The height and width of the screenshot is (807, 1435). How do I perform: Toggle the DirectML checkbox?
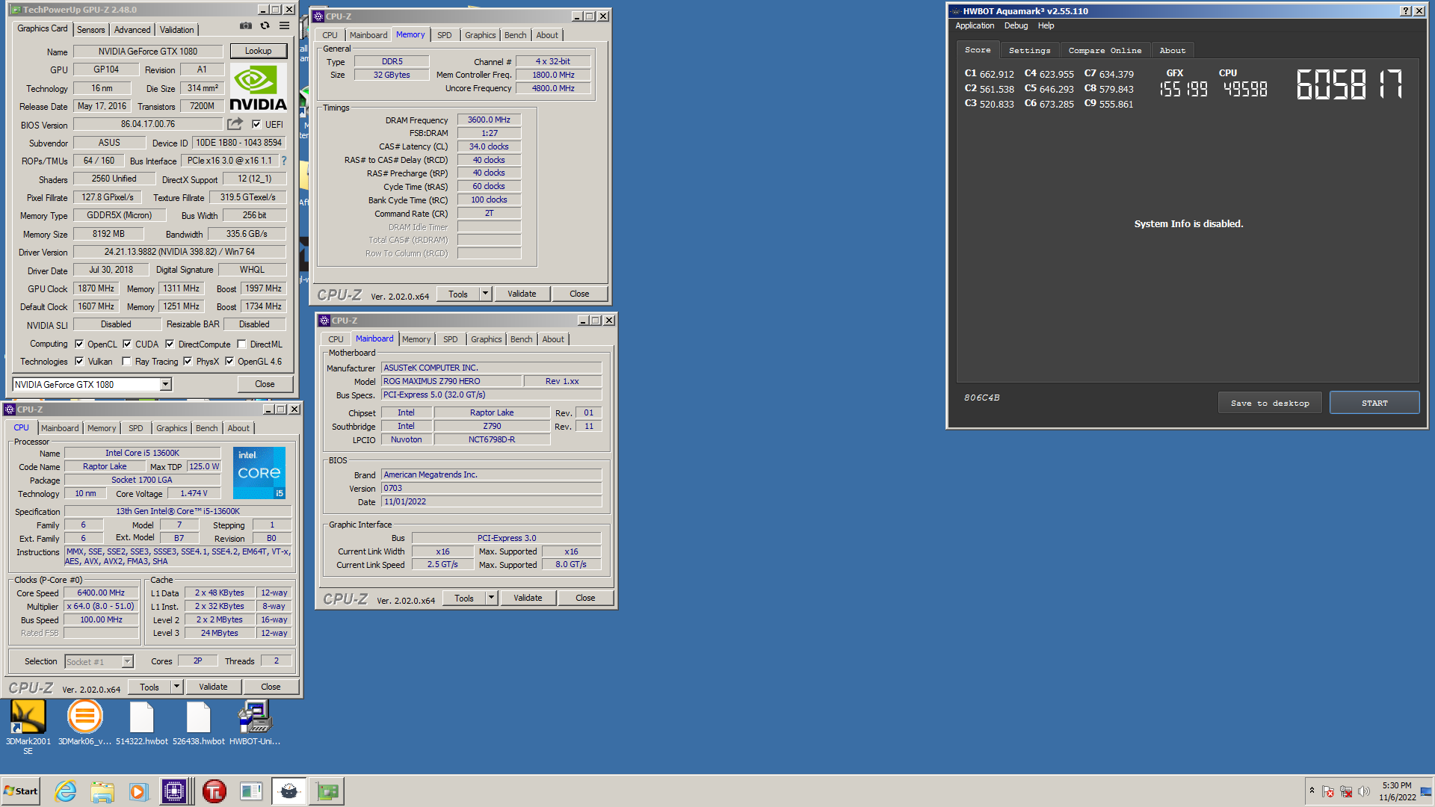pos(241,344)
